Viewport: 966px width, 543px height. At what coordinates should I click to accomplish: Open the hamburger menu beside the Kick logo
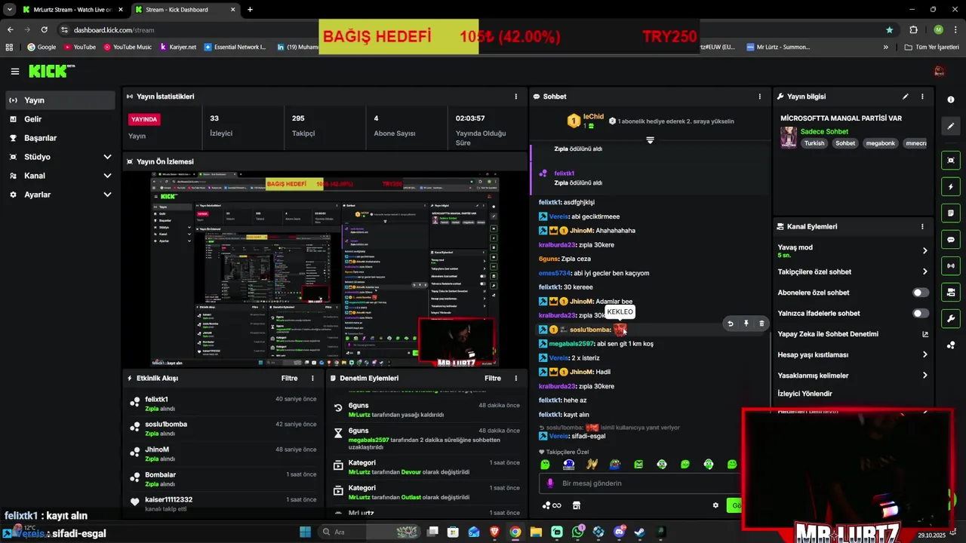14,72
